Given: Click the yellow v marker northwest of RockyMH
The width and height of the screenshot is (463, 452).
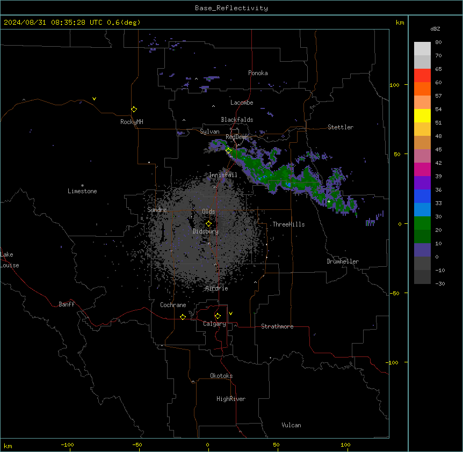Looking at the screenshot, I should click(x=94, y=99).
